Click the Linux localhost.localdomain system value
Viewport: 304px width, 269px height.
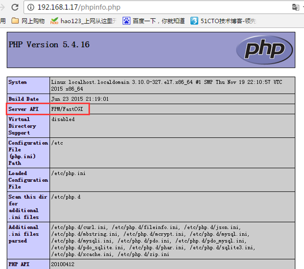[166, 85]
